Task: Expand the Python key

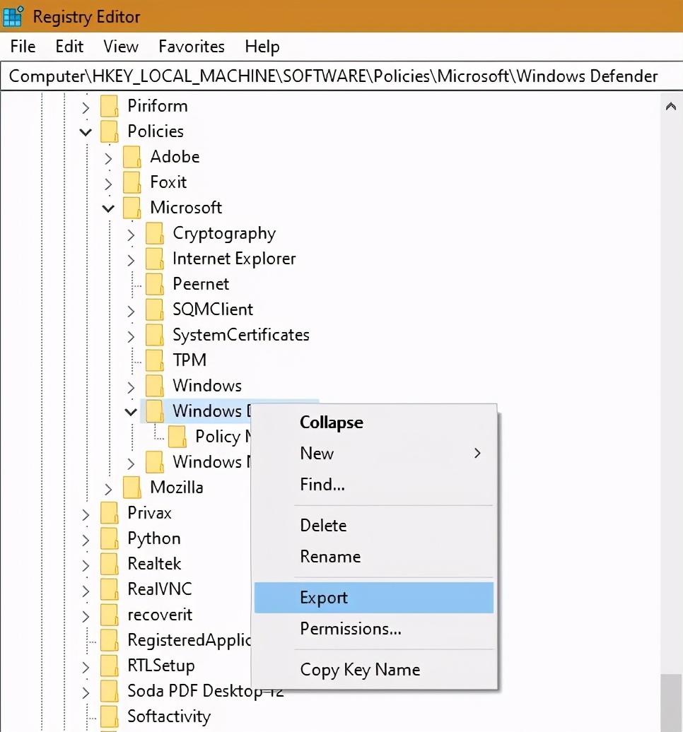Action: (x=84, y=538)
